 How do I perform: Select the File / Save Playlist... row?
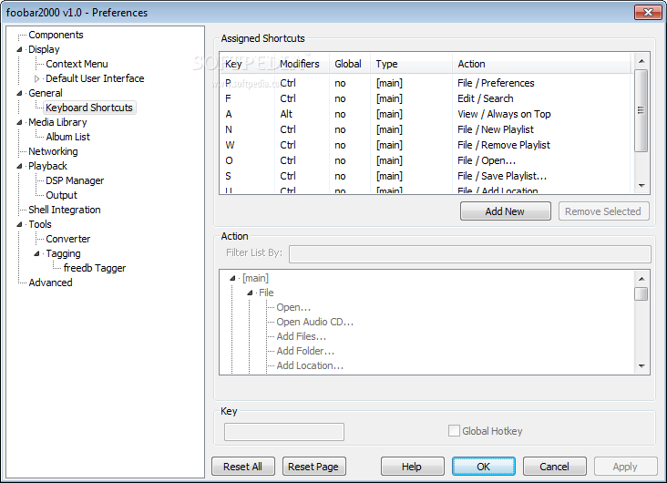pyautogui.click(x=426, y=176)
